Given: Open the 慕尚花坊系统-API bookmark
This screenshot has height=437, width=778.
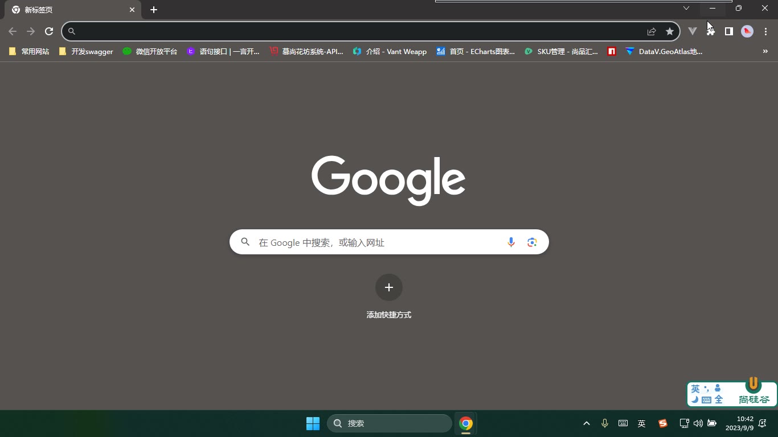Looking at the screenshot, I should click(x=306, y=51).
